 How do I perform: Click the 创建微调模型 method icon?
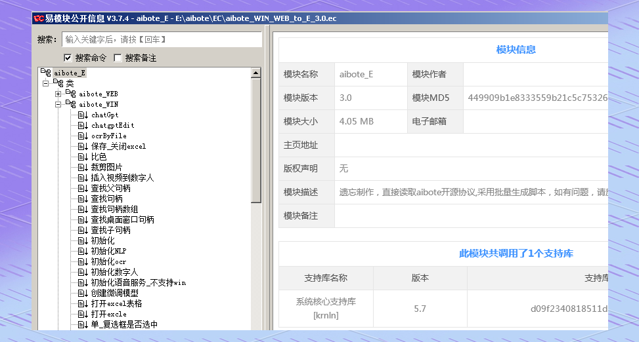83,294
